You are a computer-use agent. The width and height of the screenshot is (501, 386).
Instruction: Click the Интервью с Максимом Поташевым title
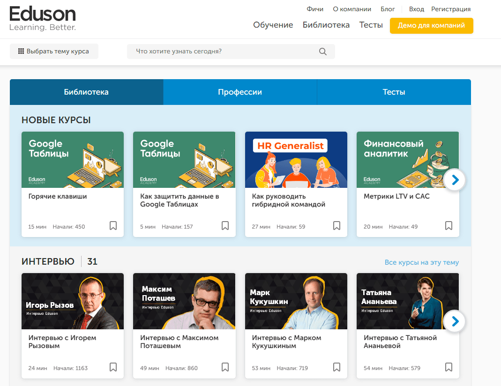(179, 341)
